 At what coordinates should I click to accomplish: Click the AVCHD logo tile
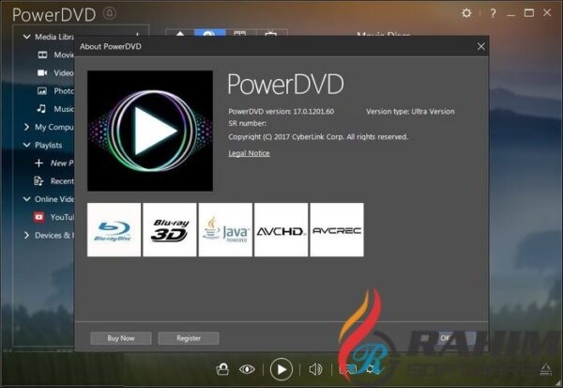(281, 229)
